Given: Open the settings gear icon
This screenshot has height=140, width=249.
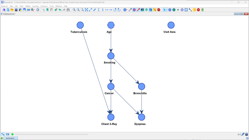Looking at the screenshot, I should coord(38,10).
